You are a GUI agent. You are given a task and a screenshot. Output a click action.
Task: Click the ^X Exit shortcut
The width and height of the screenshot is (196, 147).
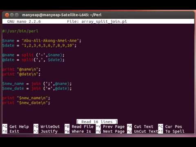(11, 131)
